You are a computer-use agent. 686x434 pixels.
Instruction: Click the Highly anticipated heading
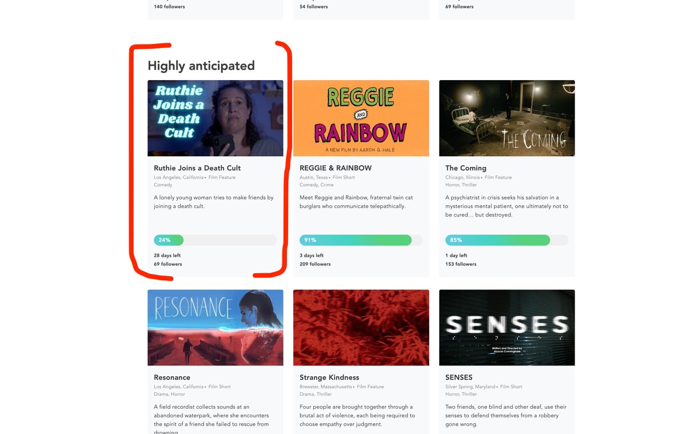click(x=201, y=66)
